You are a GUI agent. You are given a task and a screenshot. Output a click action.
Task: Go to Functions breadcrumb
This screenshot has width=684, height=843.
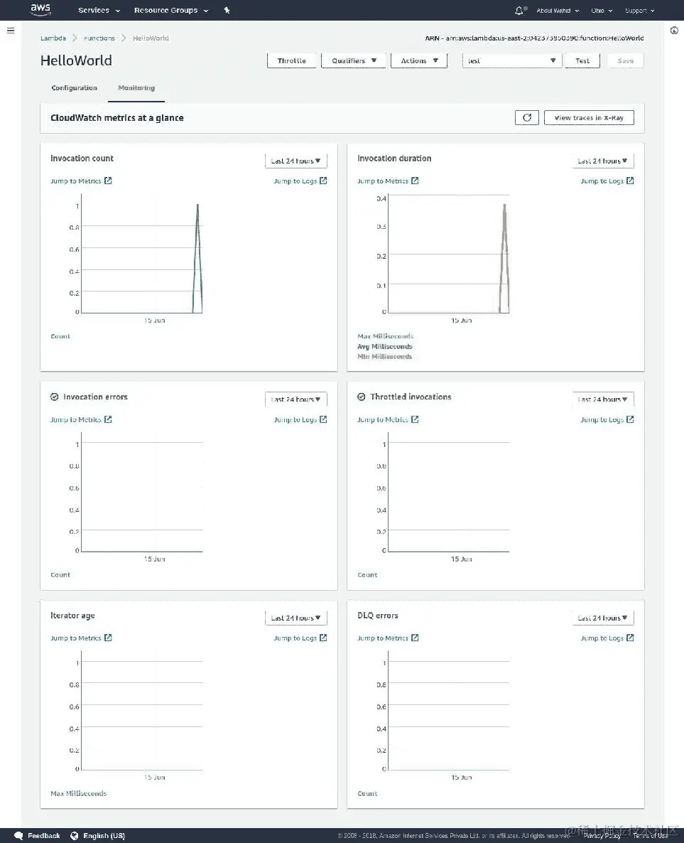tap(99, 38)
